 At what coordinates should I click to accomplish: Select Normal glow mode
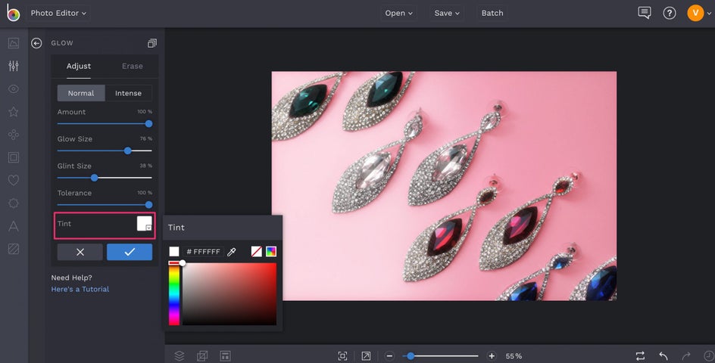[x=81, y=93]
